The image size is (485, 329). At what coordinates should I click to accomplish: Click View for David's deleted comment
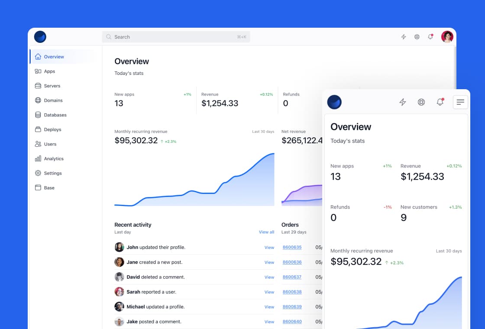coord(269,277)
